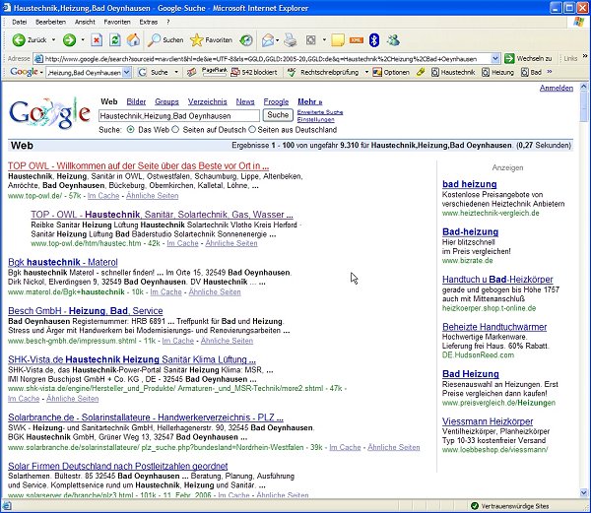Expand the address bar URL dropdown
The width and height of the screenshot is (591, 513).
(496, 59)
